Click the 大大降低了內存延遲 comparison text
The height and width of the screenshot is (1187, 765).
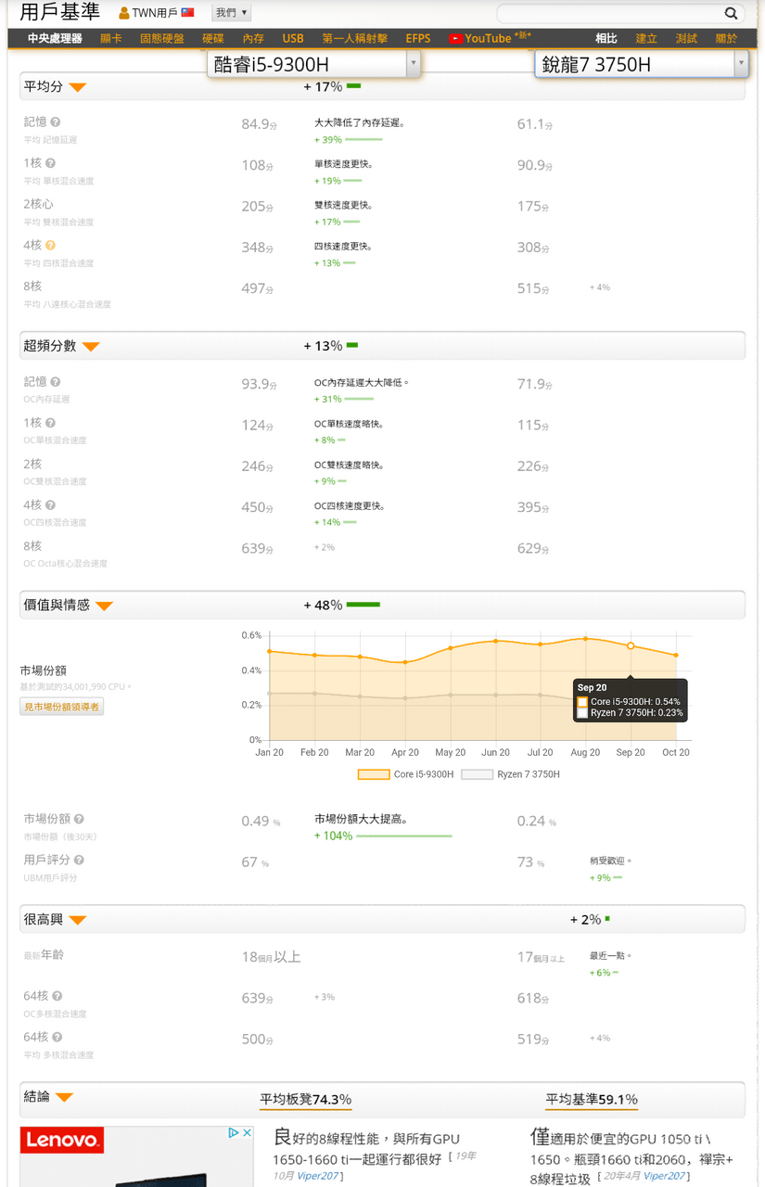coord(360,122)
